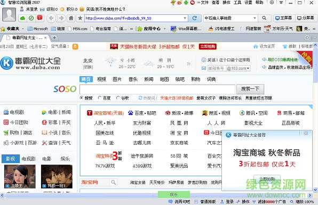Open the 文件 menu
This screenshot has height=205, width=318.
[205, 3]
